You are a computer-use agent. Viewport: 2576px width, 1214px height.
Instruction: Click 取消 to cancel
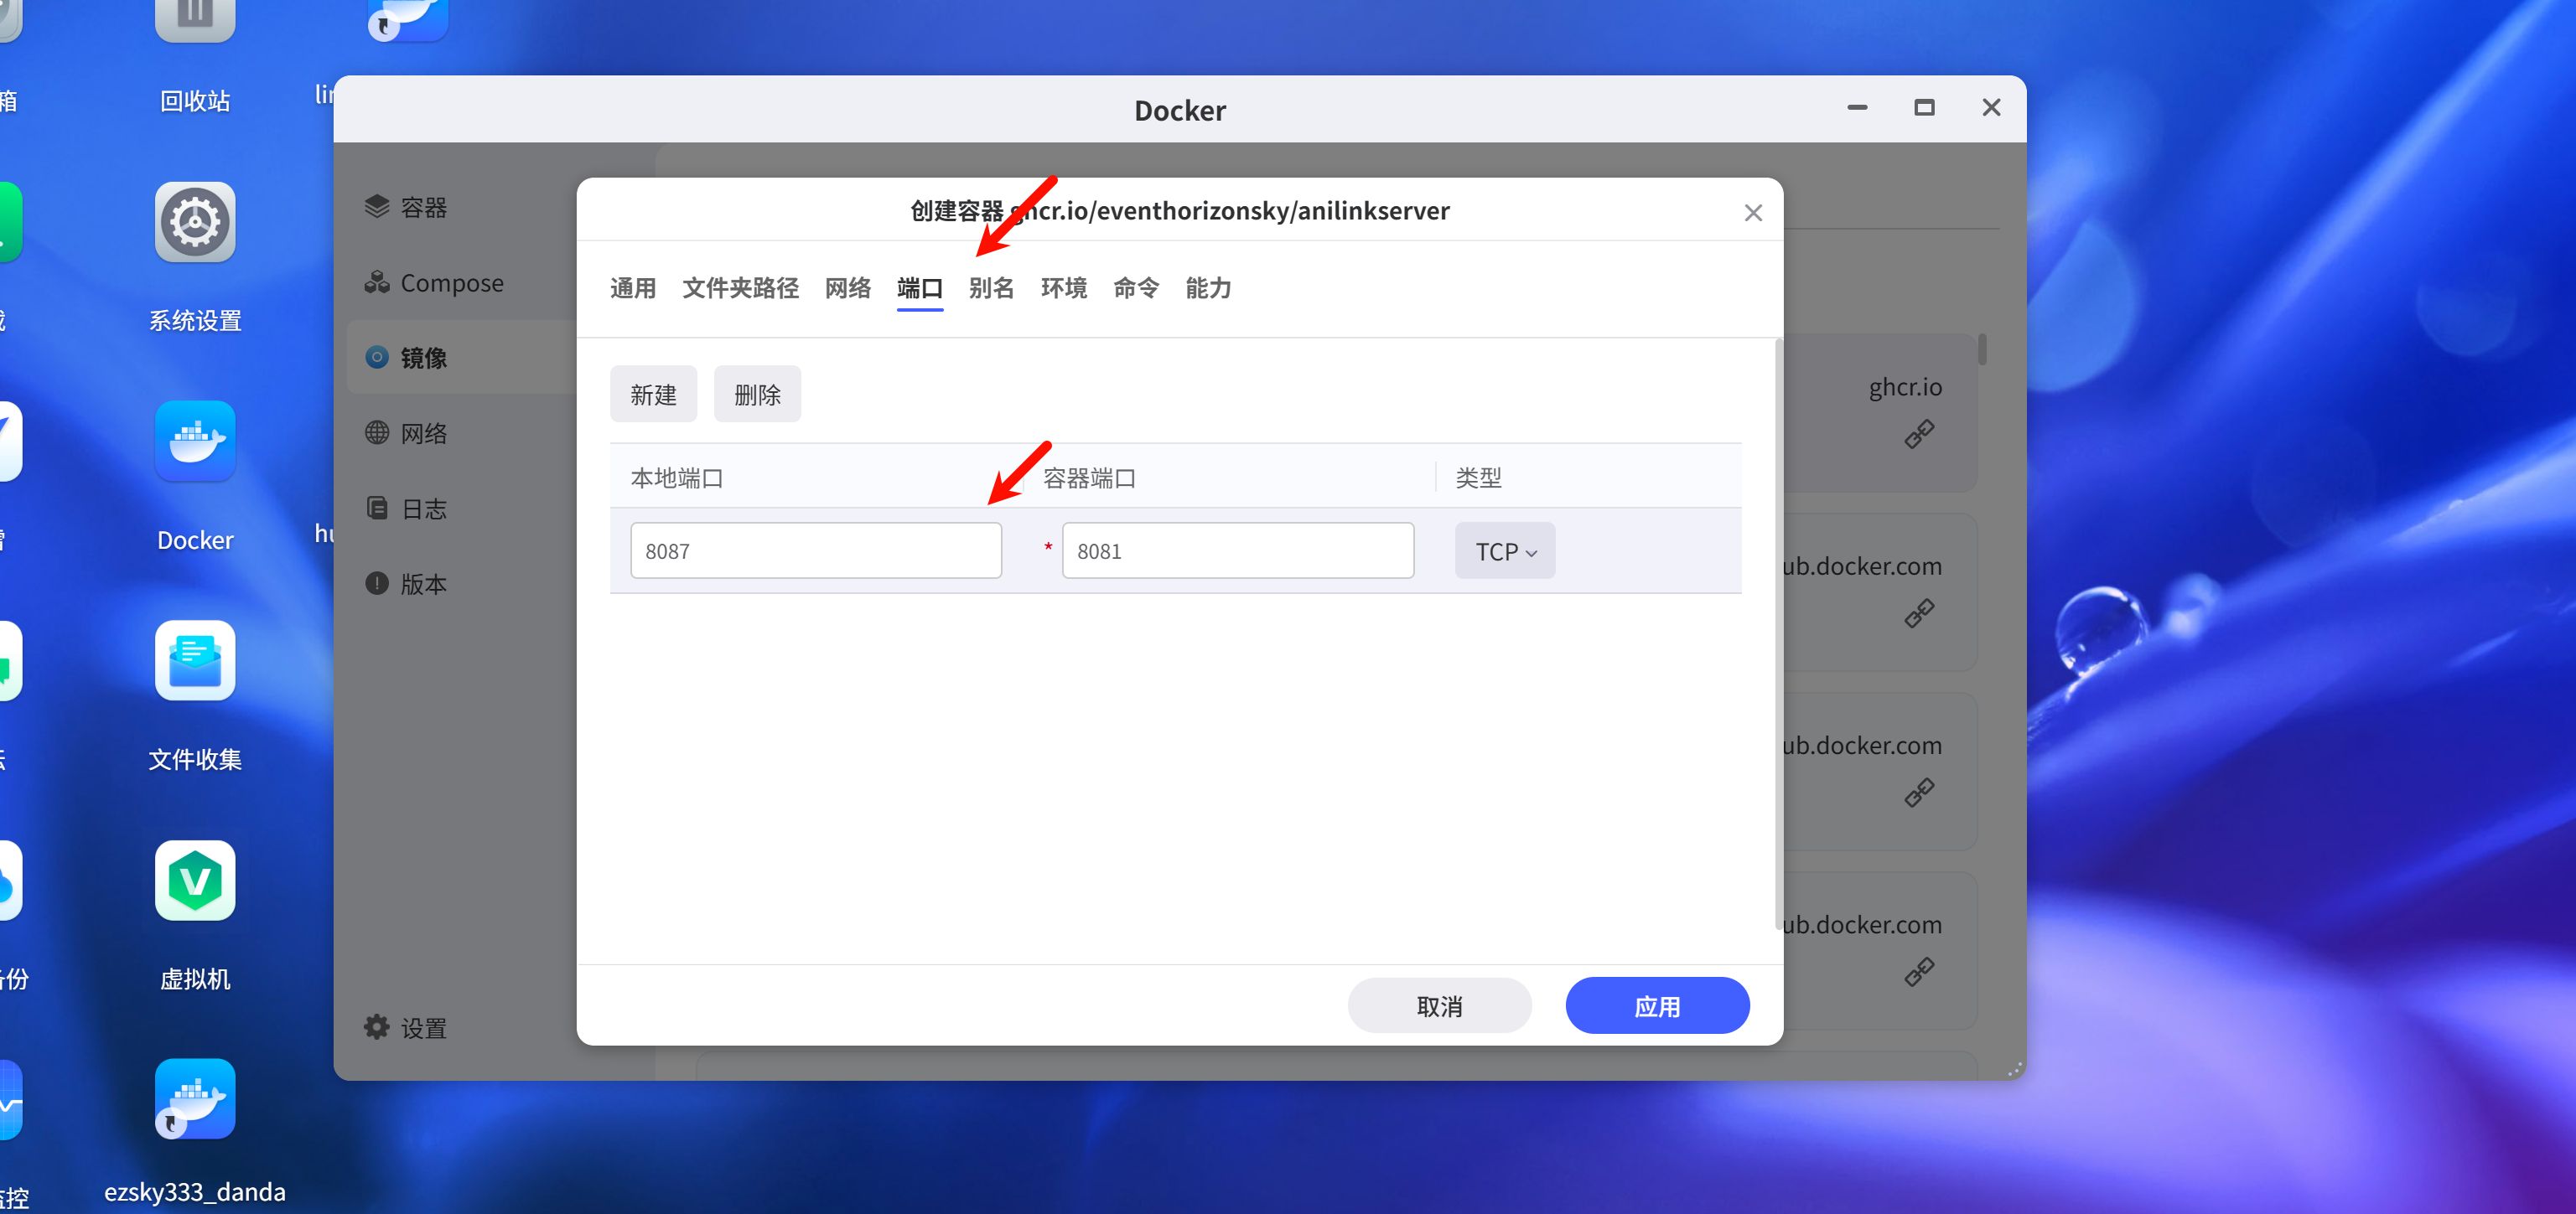pyautogui.click(x=1439, y=1005)
